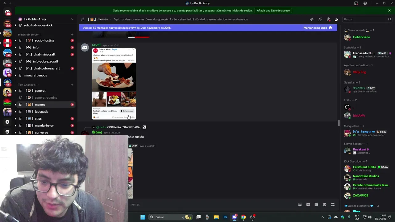Open the emoji picker icon
395x222 pixels.
coord(325,204)
